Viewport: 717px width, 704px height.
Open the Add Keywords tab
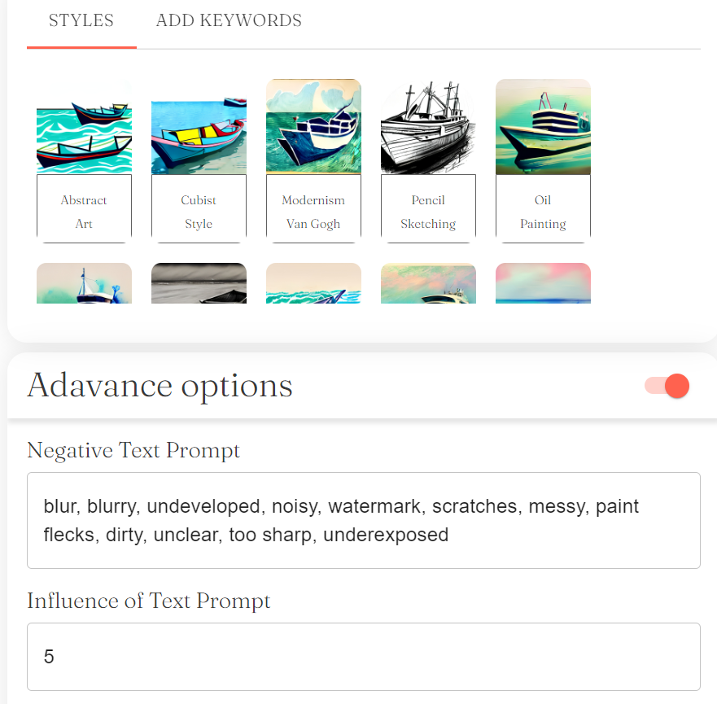coord(229,21)
